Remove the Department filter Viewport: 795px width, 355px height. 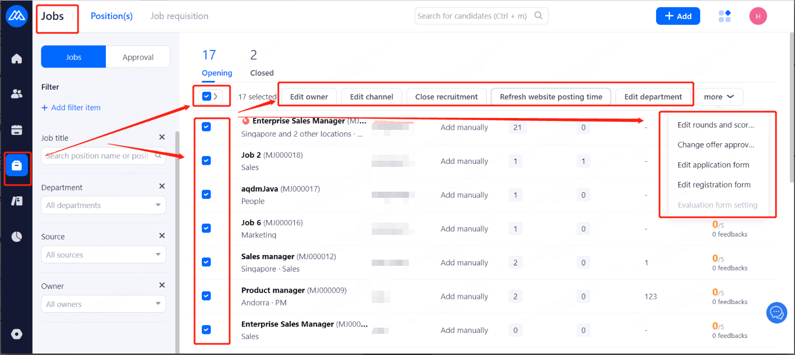pyautogui.click(x=162, y=187)
